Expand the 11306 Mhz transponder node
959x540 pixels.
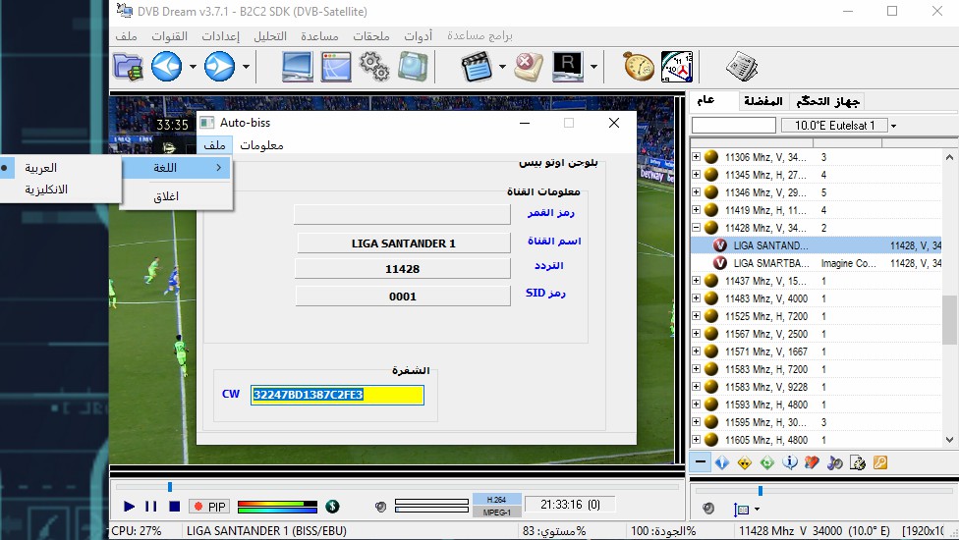pos(696,157)
